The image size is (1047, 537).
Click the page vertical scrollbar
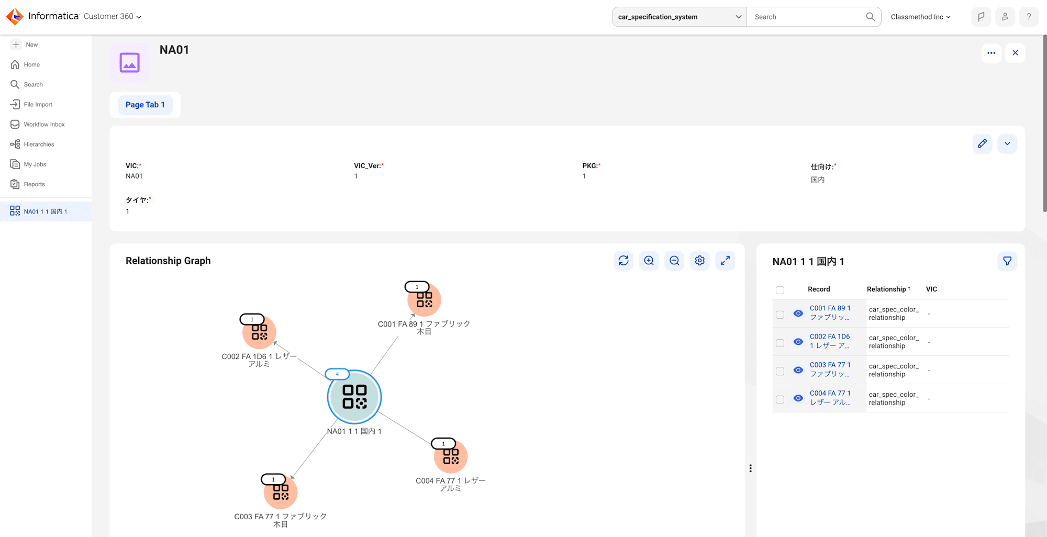(1044, 123)
